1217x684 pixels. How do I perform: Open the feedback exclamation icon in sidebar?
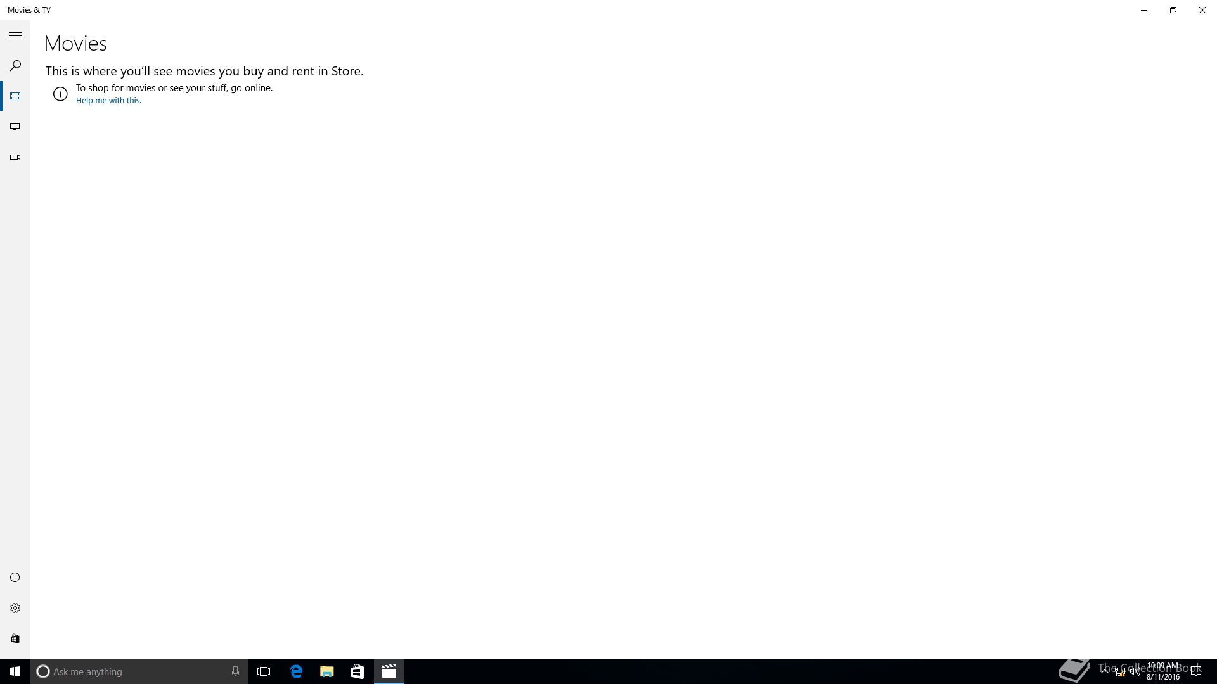pos(15,578)
